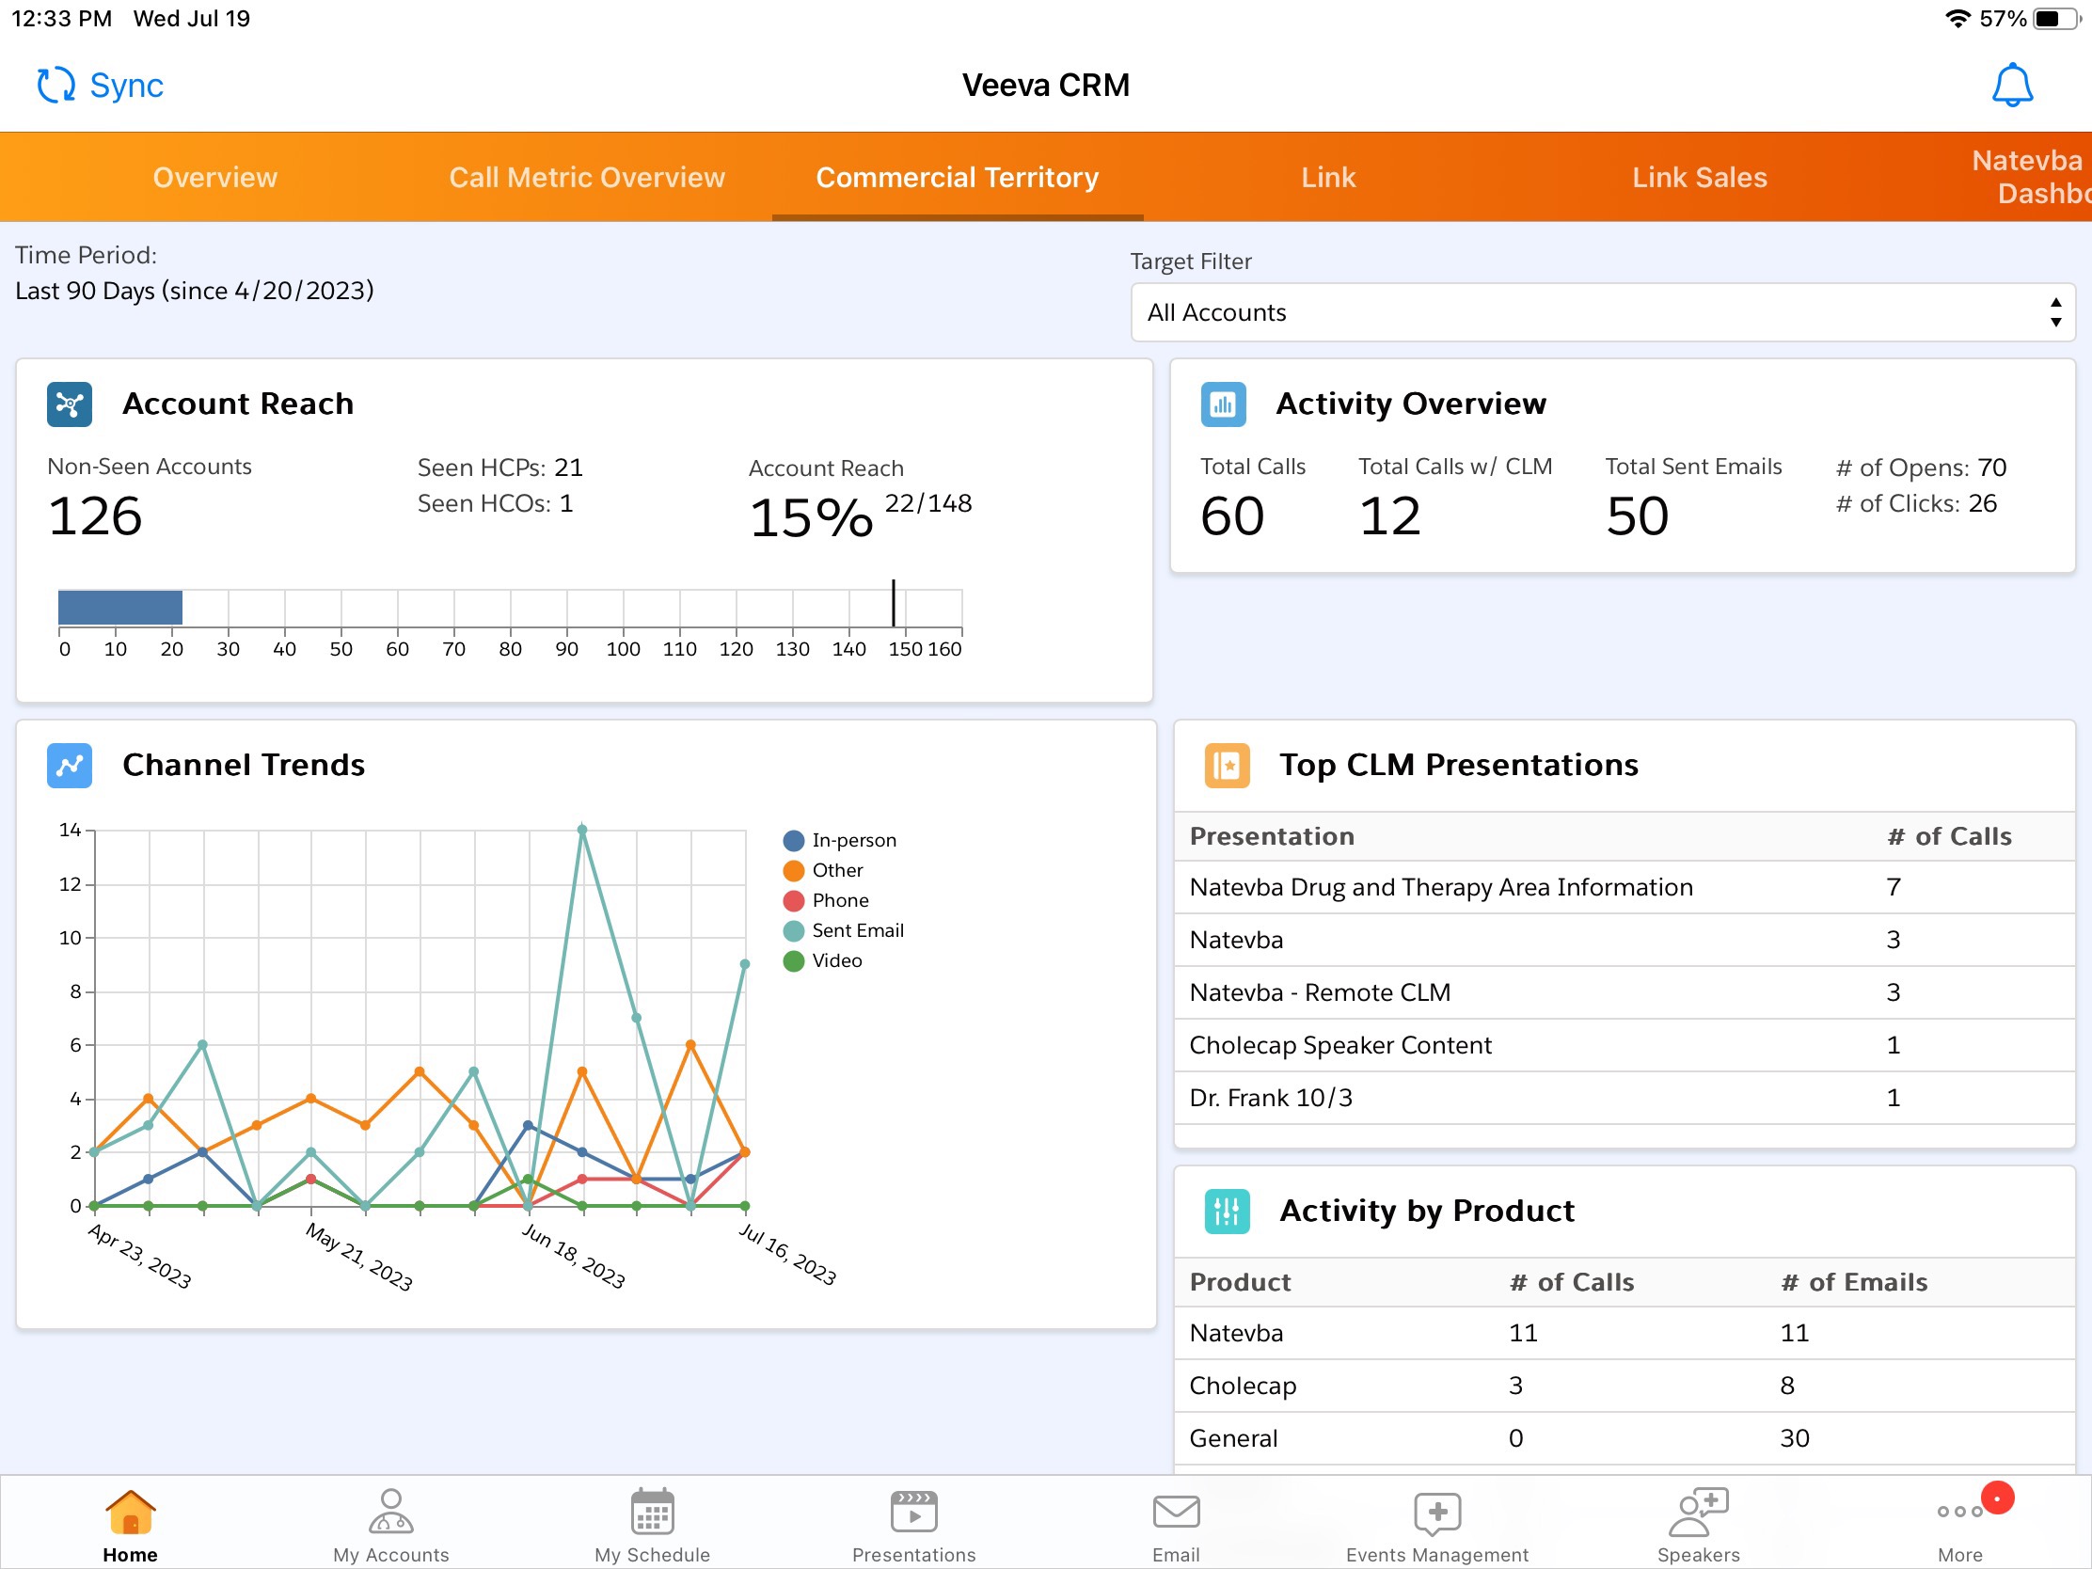Open the Speakers section
This screenshot has height=1569, width=2092.
[1699, 1523]
